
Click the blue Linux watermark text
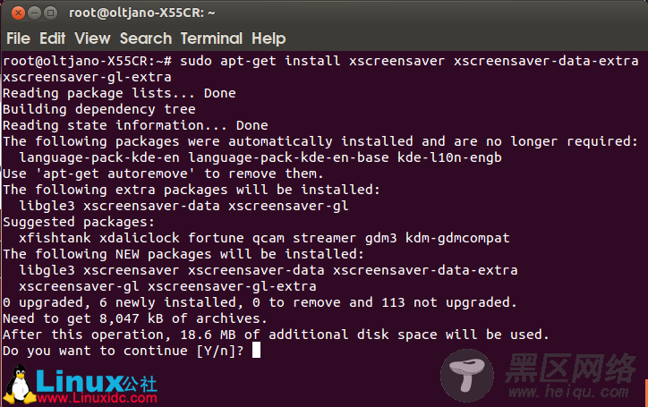[80, 381]
